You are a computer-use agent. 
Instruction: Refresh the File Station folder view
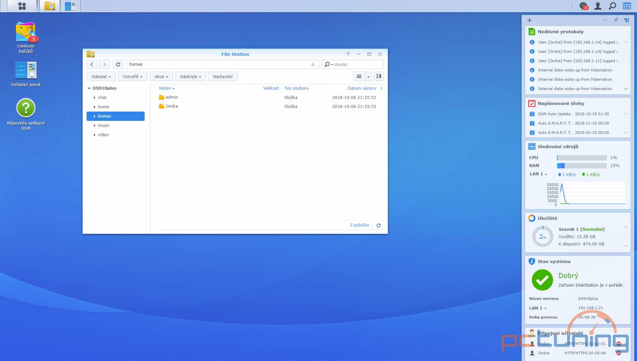(x=118, y=64)
